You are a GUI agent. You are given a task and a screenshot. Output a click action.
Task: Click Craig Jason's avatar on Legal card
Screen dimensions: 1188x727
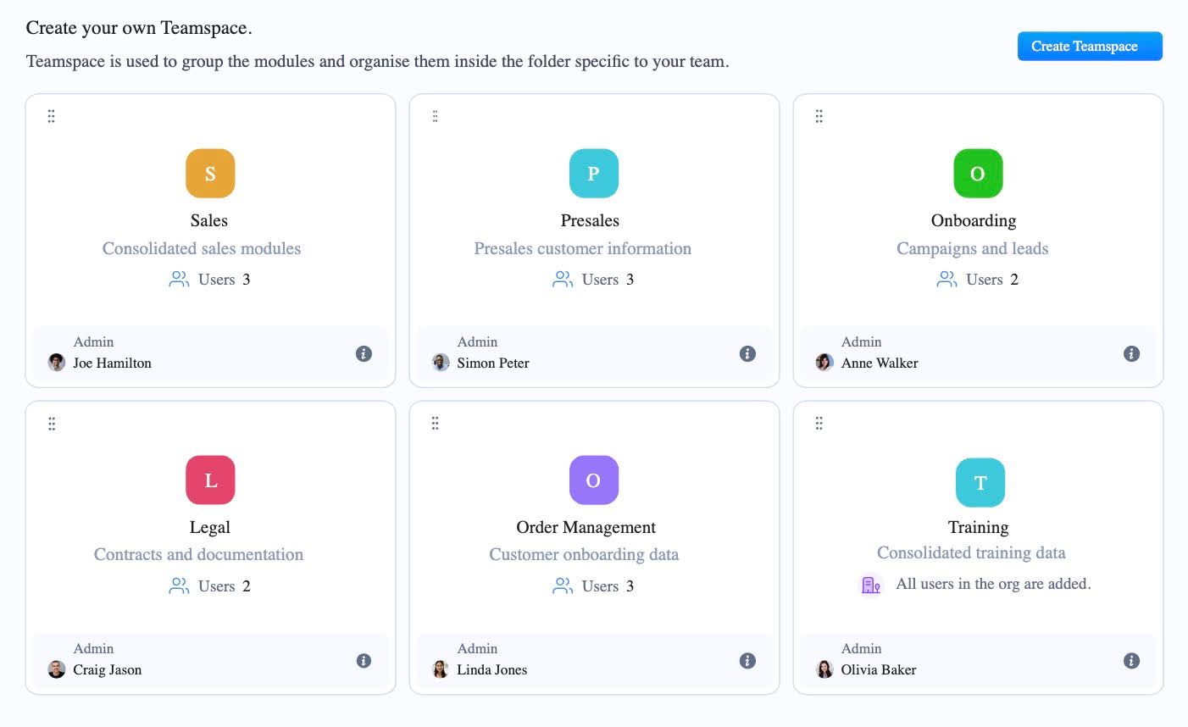tap(56, 669)
